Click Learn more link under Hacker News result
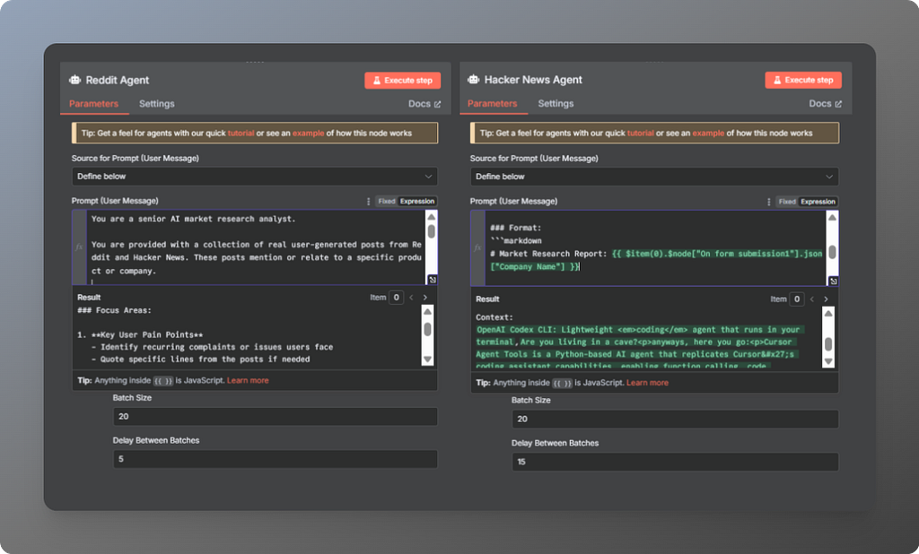Image resolution: width=919 pixels, height=554 pixels. point(647,383)
